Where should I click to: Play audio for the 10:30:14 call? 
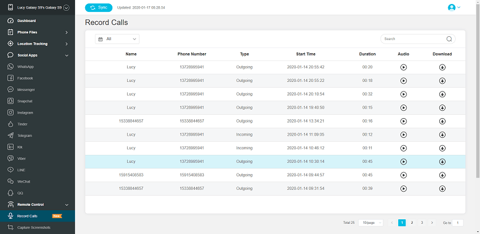click(403, 162)
